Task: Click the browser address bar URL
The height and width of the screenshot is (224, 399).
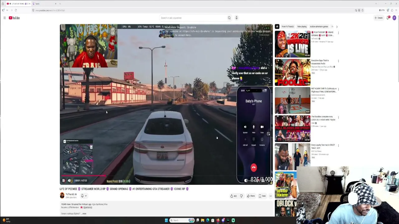Action: [x=50, y=10]
